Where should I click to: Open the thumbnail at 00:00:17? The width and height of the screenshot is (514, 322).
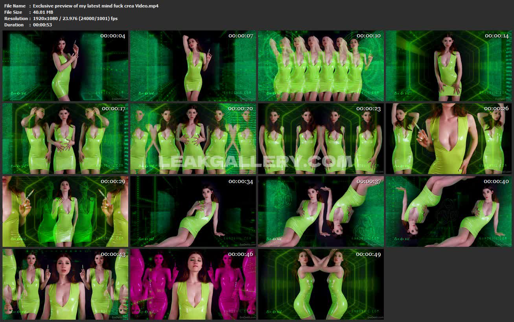click(65, 139)
